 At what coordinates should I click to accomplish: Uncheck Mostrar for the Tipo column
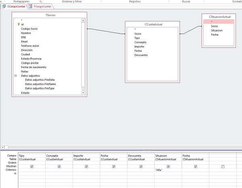[x=31, y=167]
